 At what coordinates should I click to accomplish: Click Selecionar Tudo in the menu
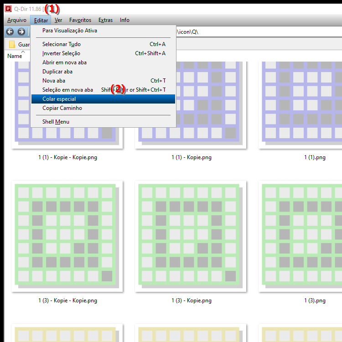62,44
